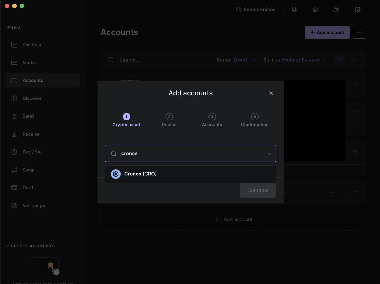Click the purple Add account button
Screen dimensions: 380x284
[x=327, y=32]
